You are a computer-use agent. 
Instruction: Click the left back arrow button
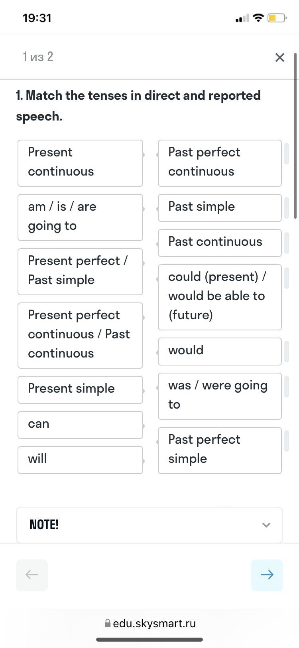click(32, 575)
